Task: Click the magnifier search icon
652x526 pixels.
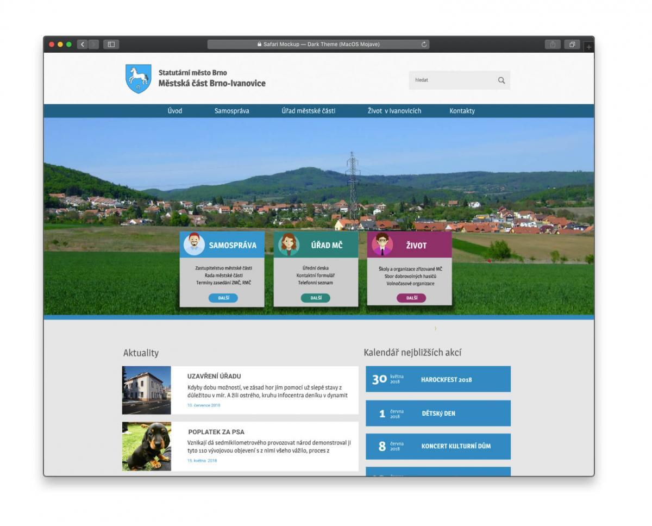Action: click(501, 80)
